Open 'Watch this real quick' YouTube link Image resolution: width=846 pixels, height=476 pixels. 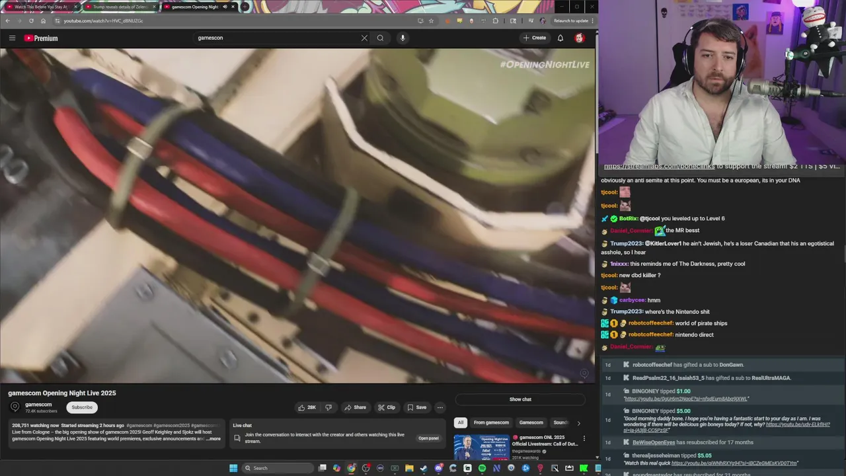point(734,463)
